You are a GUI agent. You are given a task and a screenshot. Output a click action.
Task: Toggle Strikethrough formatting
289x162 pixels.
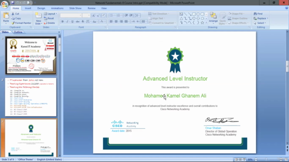pyautogui.click(x=78, y=22)
